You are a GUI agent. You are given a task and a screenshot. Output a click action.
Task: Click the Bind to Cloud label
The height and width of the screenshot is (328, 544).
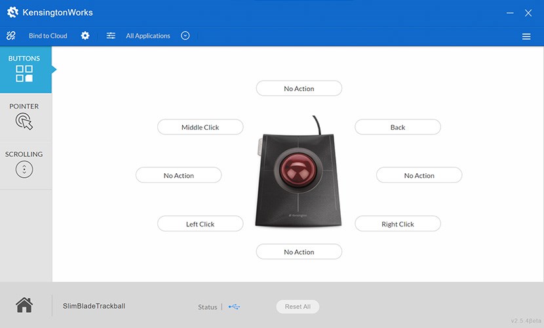coord(48,36)
